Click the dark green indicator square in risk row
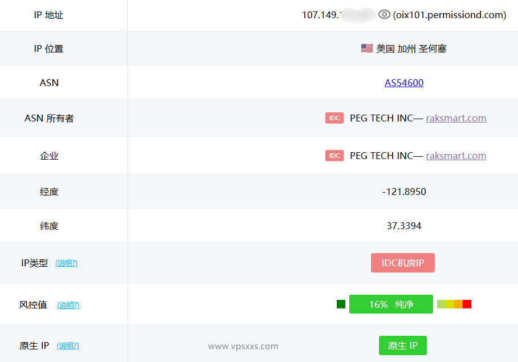 click(x=341, y=304)
